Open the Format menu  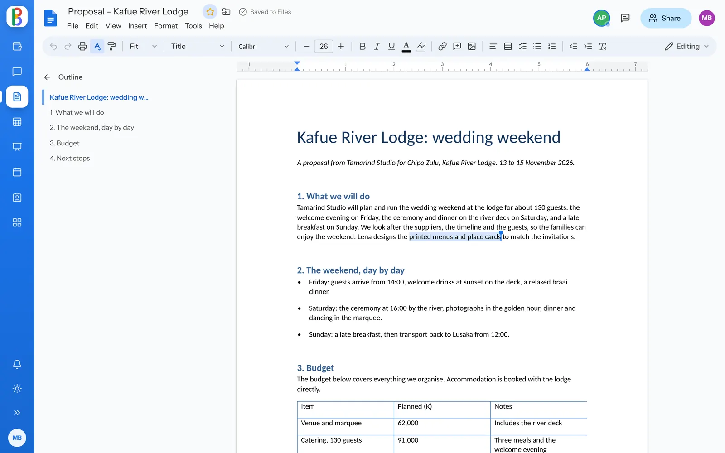pos(166,26)
